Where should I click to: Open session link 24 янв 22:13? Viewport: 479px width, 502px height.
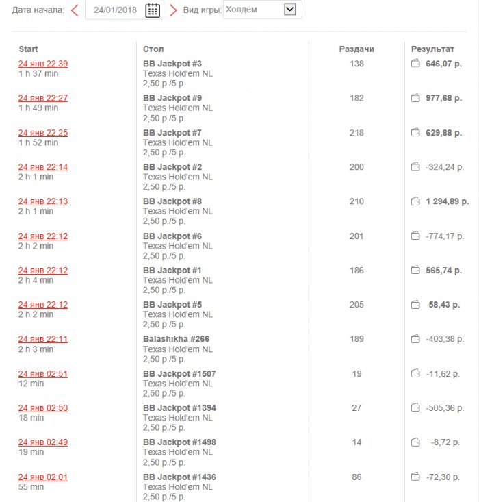click(x=42, y=201)
